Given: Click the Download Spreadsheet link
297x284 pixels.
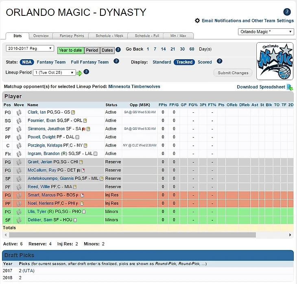Looking at the screenshot, I should [x=261, y=87].
